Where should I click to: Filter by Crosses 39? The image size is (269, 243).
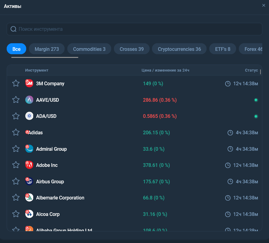[132, 49]
